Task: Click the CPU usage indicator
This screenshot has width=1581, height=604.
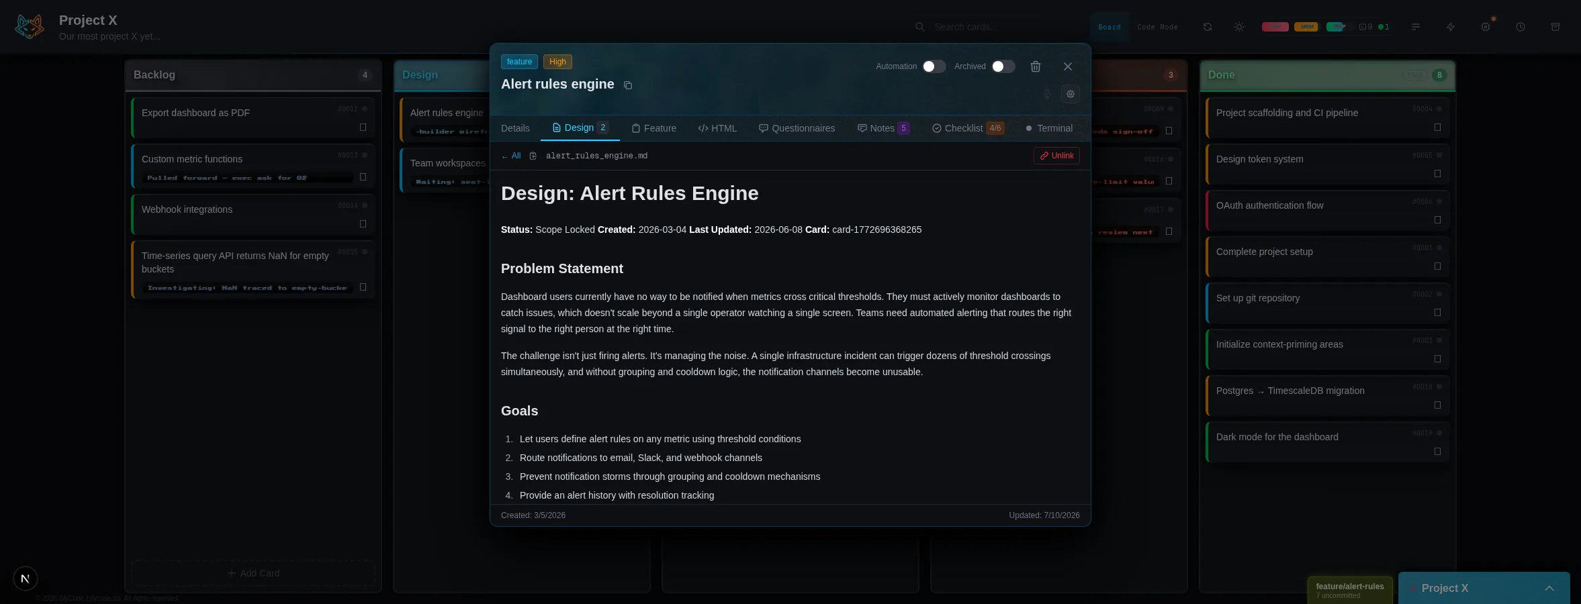Action: pyautogui.click(x=1275, y=27)
